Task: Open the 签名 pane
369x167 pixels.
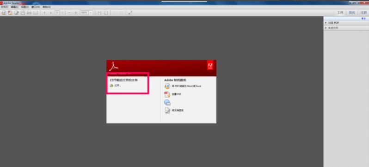Action: tap(352, 12)
